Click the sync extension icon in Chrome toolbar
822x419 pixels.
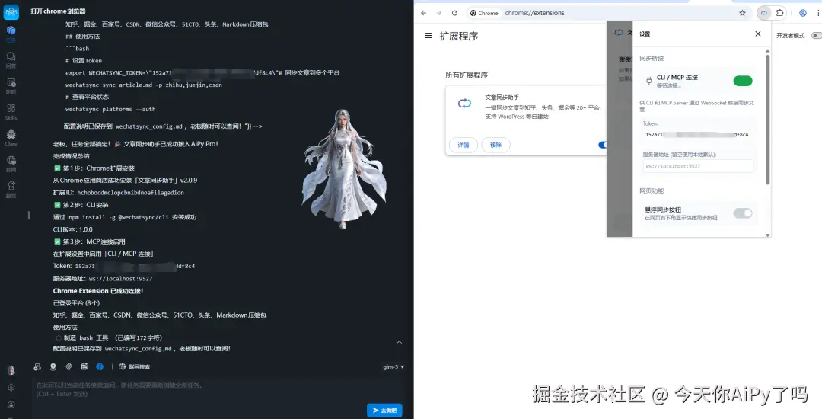(x=764, y=13)
